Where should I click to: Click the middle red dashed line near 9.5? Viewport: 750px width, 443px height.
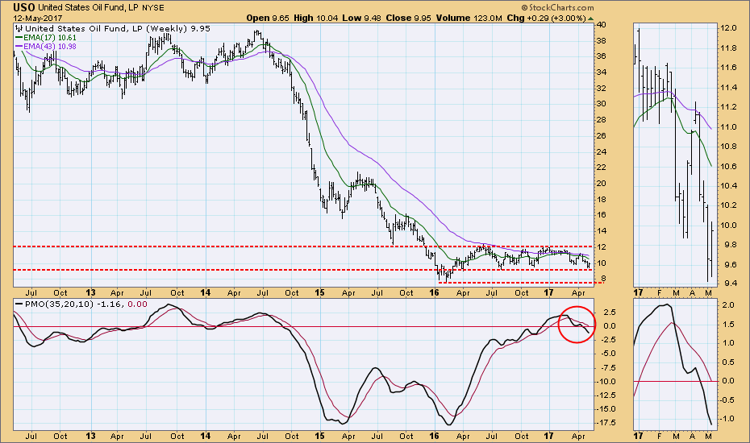point(242,270)
